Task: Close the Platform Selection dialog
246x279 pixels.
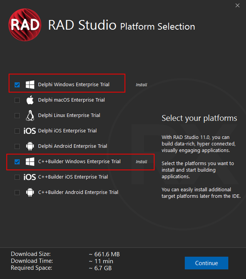Action: click(238, 5)
